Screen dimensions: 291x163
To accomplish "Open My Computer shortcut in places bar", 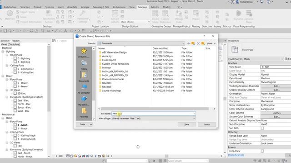I will 84,89.
